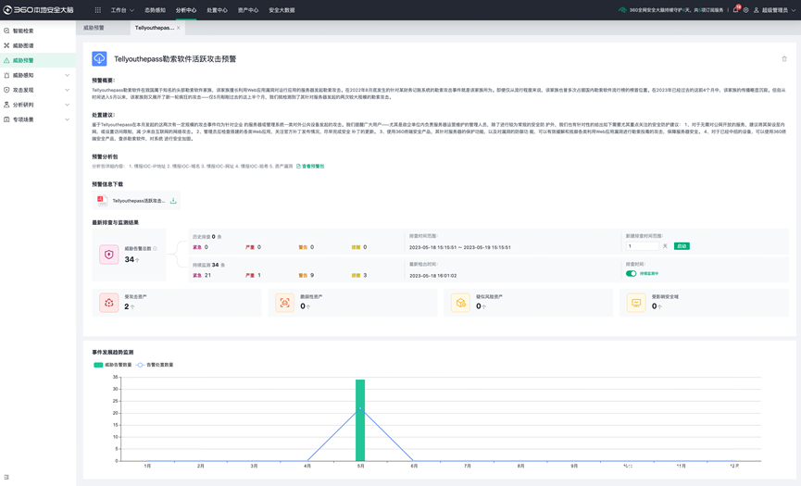Click the 攻击发现 target icon in sidebar
This screenshot has height=486, width=801.
[6, 90]
